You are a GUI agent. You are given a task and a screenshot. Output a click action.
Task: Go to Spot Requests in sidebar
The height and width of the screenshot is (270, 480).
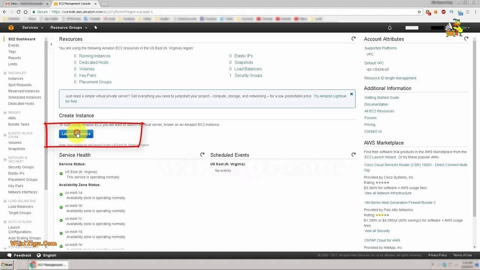pos(20,85)
